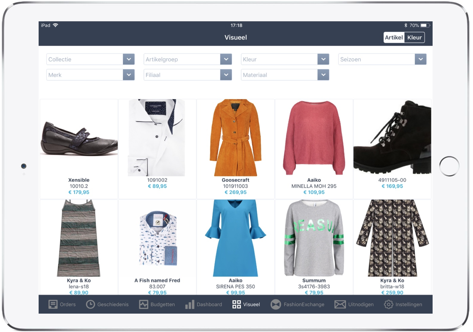Image resolution: width=473 pixels, height=332 pixels.
Task: Open the orange Goosecraft coat thumbnail
Action: [236, 138]
